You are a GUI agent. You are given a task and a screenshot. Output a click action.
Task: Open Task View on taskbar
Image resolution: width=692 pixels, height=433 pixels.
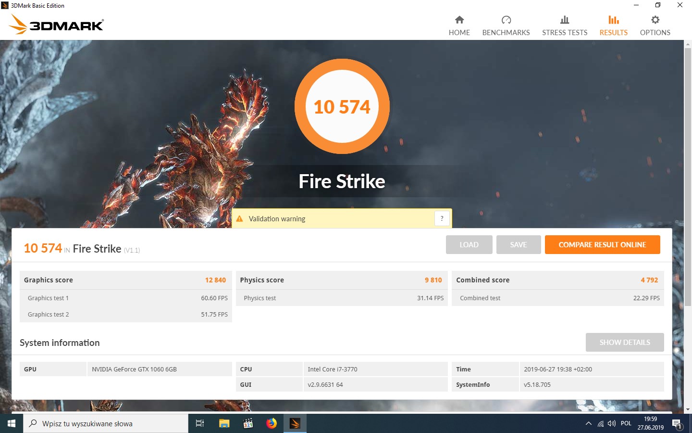click(x=200, y=423)
